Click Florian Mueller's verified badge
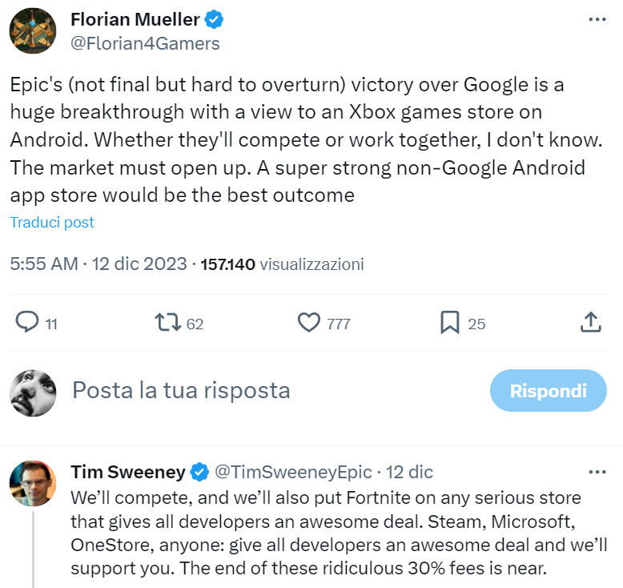623x588 pixels. pos(214,18)
